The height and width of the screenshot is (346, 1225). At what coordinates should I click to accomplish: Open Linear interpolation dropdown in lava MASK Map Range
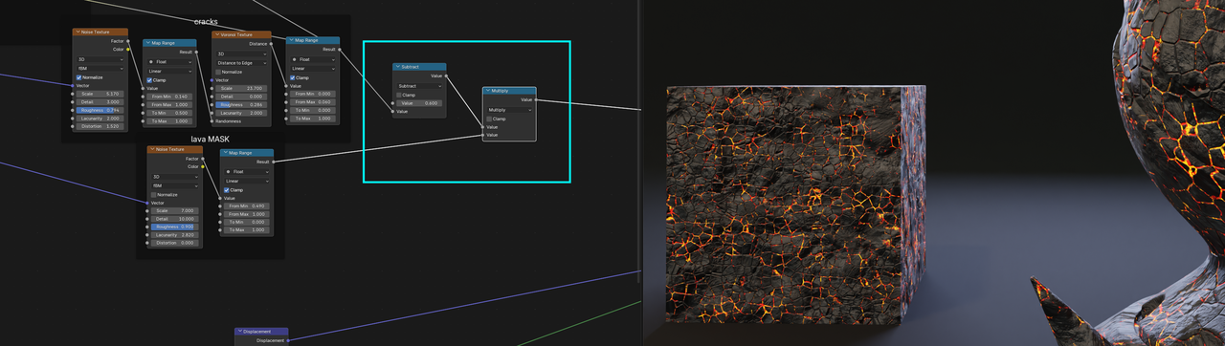(x=247, y=181)
